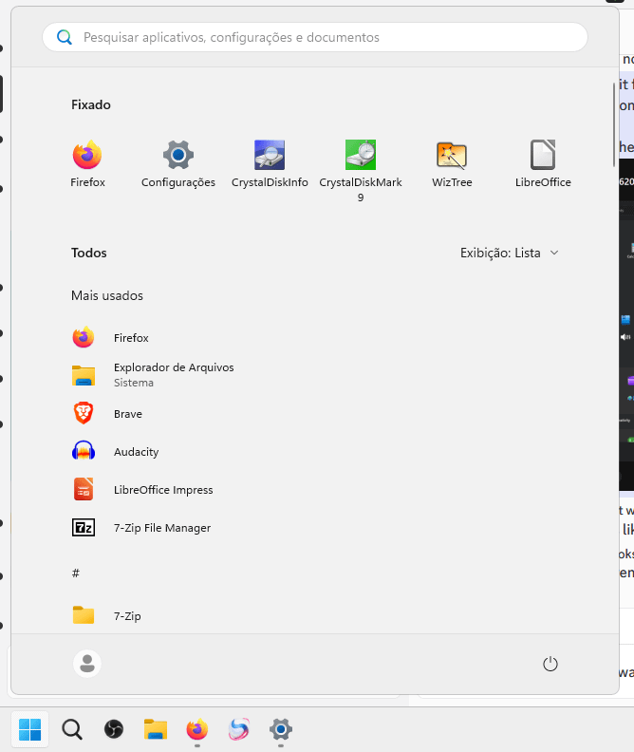Expand the 7-Zip folder
Image resolution: width=634 pixels, height=752 pixels.
pos(126,616)
